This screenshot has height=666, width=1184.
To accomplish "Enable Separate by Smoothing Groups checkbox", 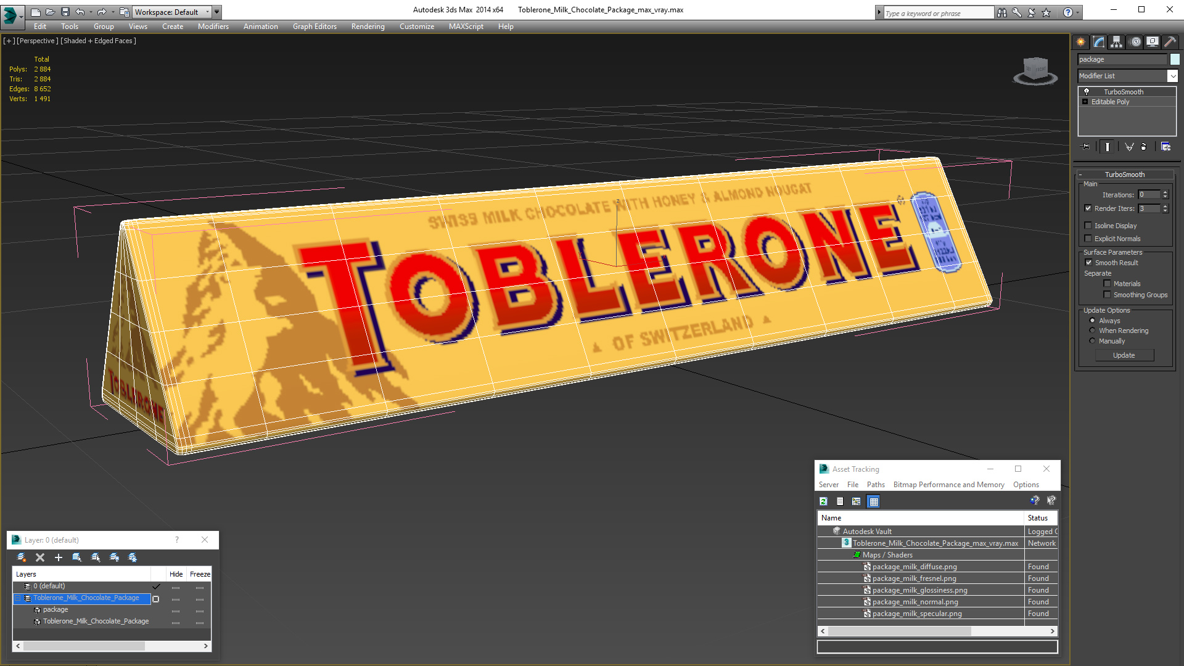I will [x=1108, y=295].
